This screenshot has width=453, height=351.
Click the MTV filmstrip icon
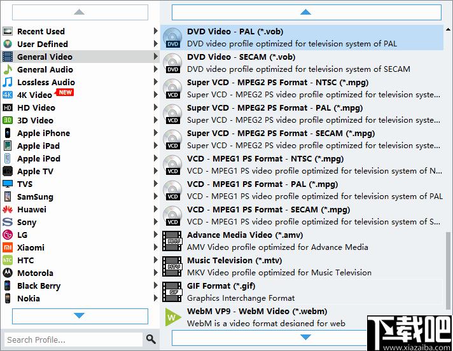172,266
